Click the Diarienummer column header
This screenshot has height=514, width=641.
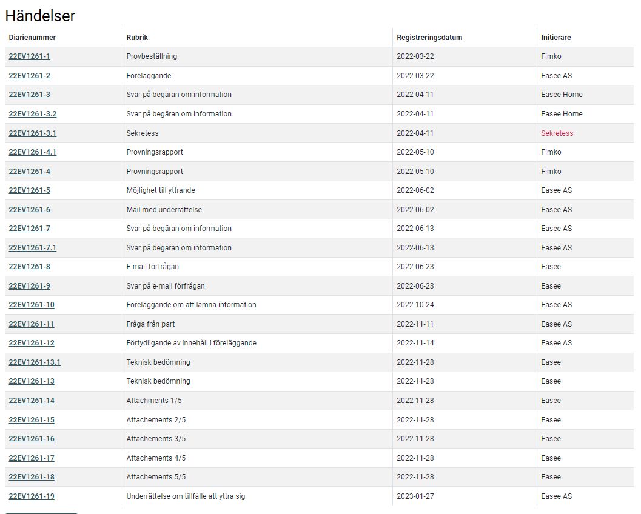(32, 38)
